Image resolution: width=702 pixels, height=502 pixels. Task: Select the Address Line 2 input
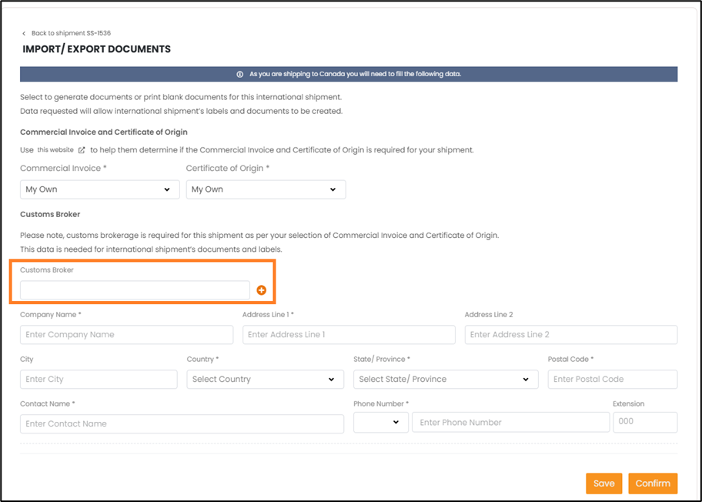[x=570, y=335]
